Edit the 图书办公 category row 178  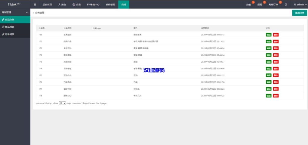(269, 96)
